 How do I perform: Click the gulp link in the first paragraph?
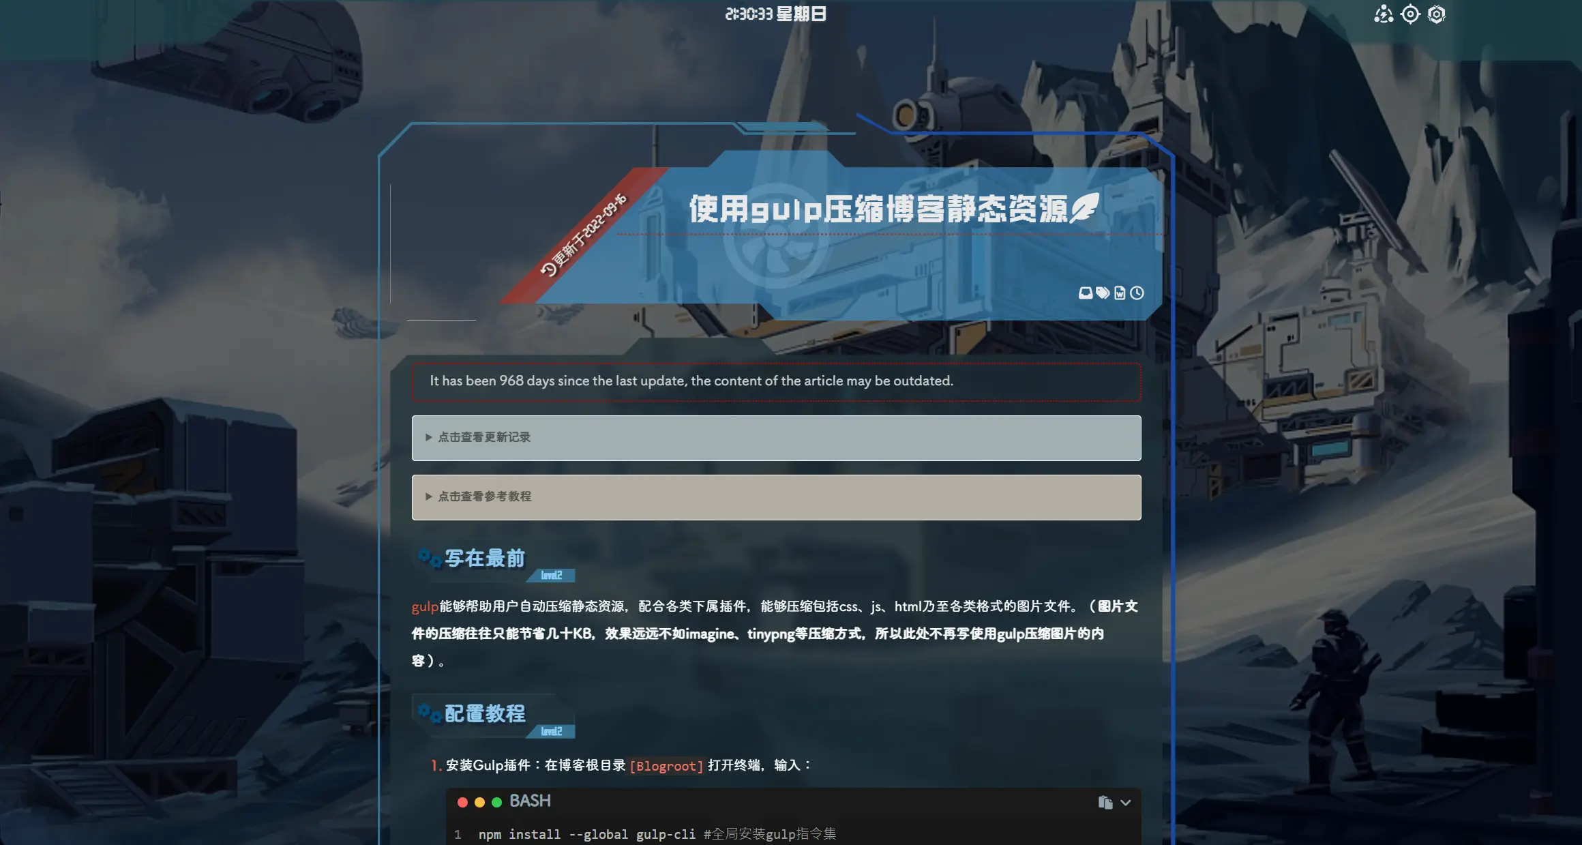pyautogui.click(x=425, y=606)
